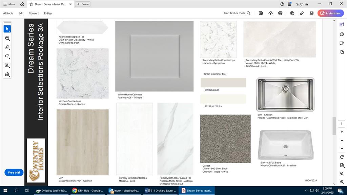Click the white china bath sink image
This screenshot has width=347, height=195.
click(x=285, y=145)
